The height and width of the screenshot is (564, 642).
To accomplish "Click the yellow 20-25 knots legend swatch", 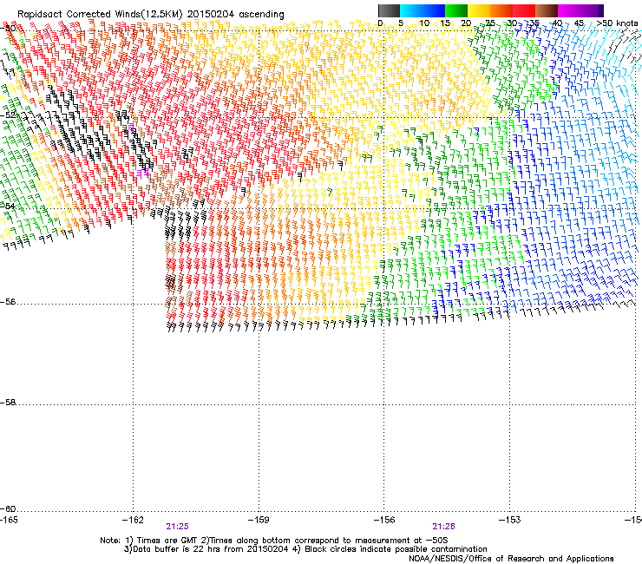I will point(479,10).
